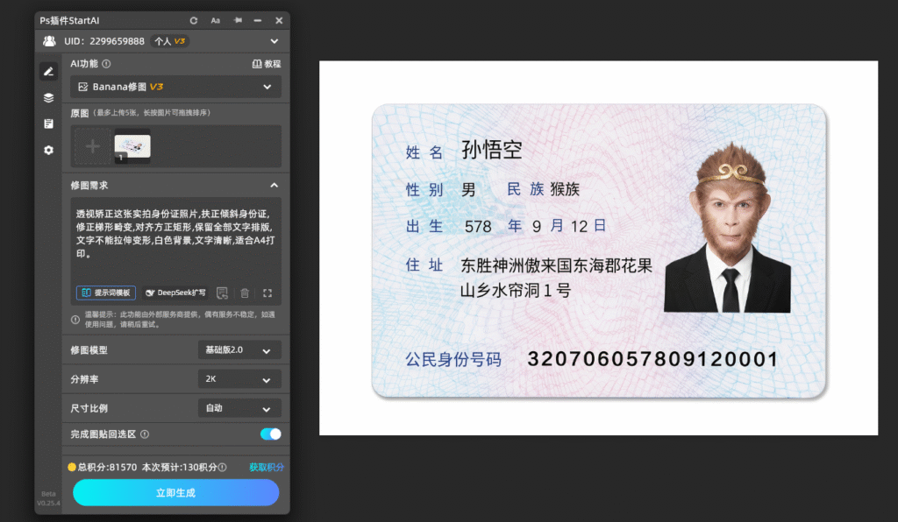Click the monkey portrait photo on ID card
Viewport: 898px width, 522px height.
(x=727, y=228)
